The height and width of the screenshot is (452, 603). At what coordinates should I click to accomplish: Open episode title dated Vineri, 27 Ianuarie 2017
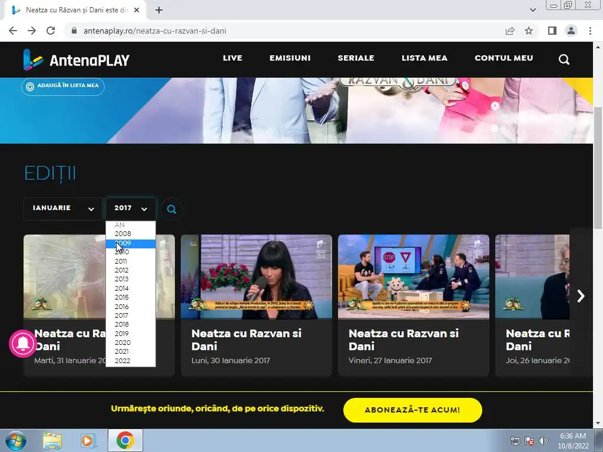[404, 340]
